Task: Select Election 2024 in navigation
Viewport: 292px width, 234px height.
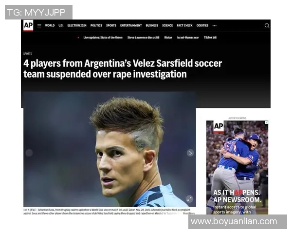Action: pos(77,25)
